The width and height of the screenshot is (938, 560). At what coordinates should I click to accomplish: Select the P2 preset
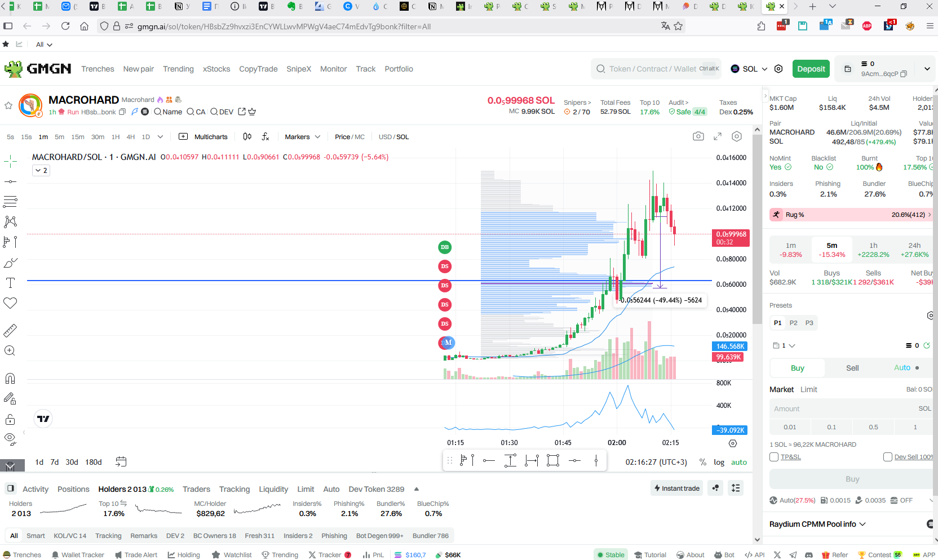pos(793,323)
